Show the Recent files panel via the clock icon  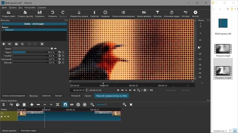pos(105,12)
